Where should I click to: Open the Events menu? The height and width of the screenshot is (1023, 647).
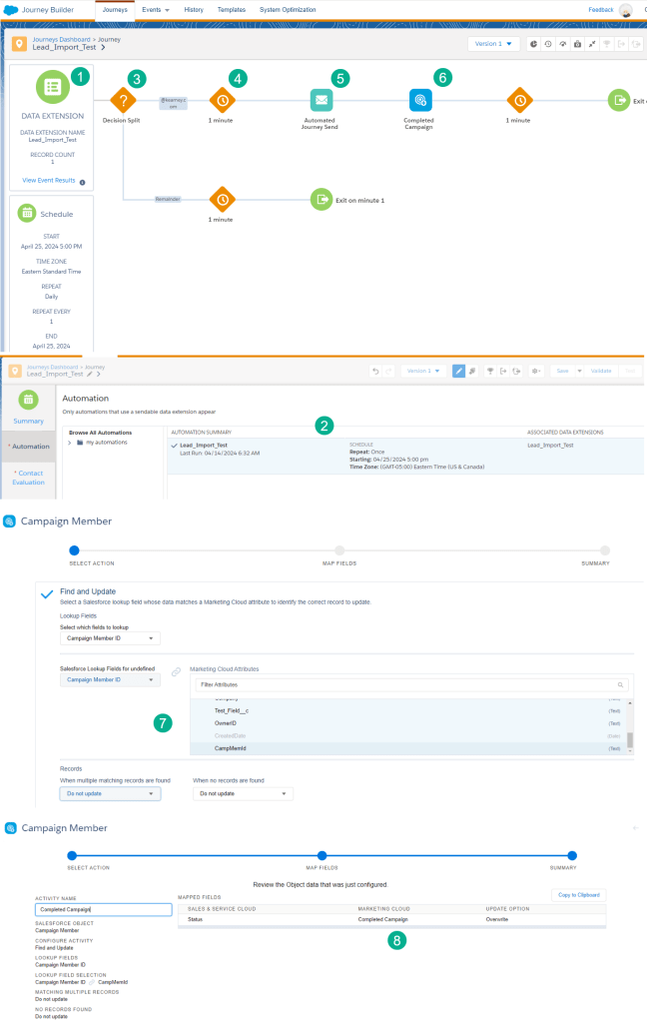tap(155, 9)
